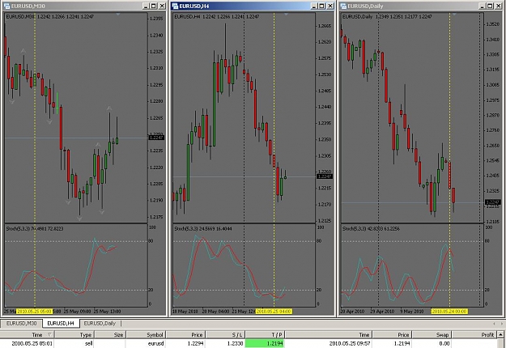The width and height of the screenshot is (506, 348).
Task: Minimize the EURUSD,M30 chart window
Action: click(x=147, y=6)
